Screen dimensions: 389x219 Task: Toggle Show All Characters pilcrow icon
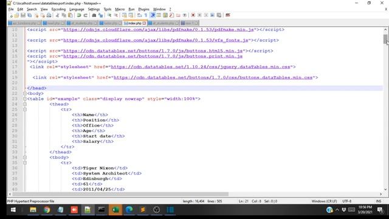146,15
